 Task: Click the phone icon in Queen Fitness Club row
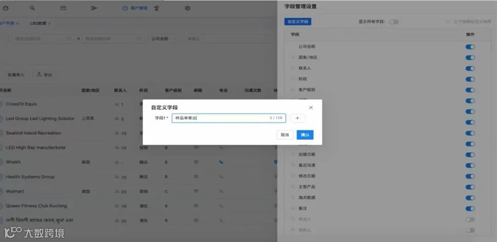[221, 206]
